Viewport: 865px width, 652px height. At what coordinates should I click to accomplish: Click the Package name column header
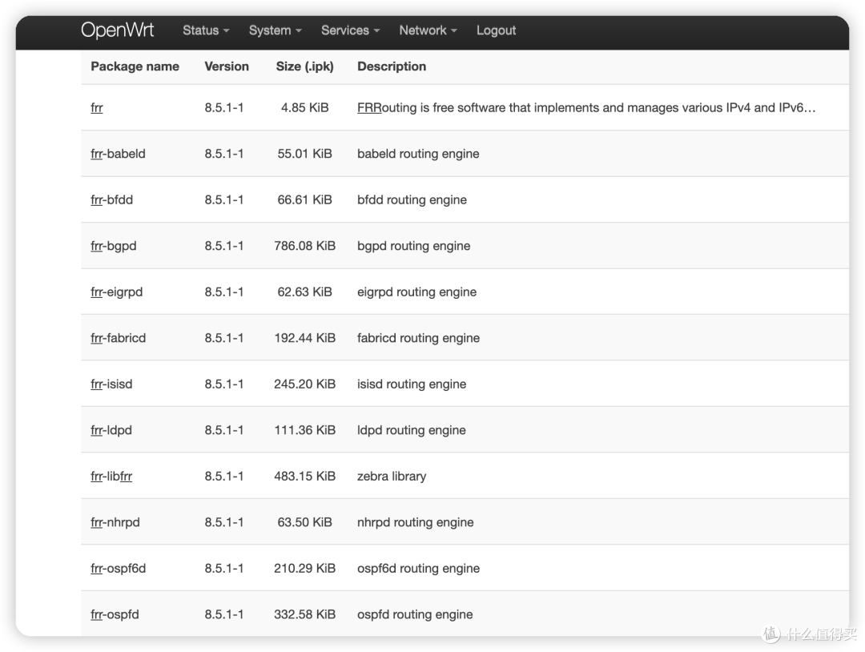[135, 66]
